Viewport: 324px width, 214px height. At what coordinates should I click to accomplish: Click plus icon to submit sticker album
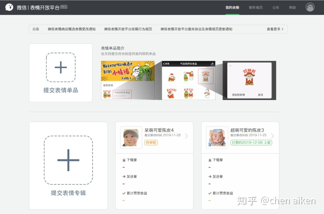pos(68,160)
